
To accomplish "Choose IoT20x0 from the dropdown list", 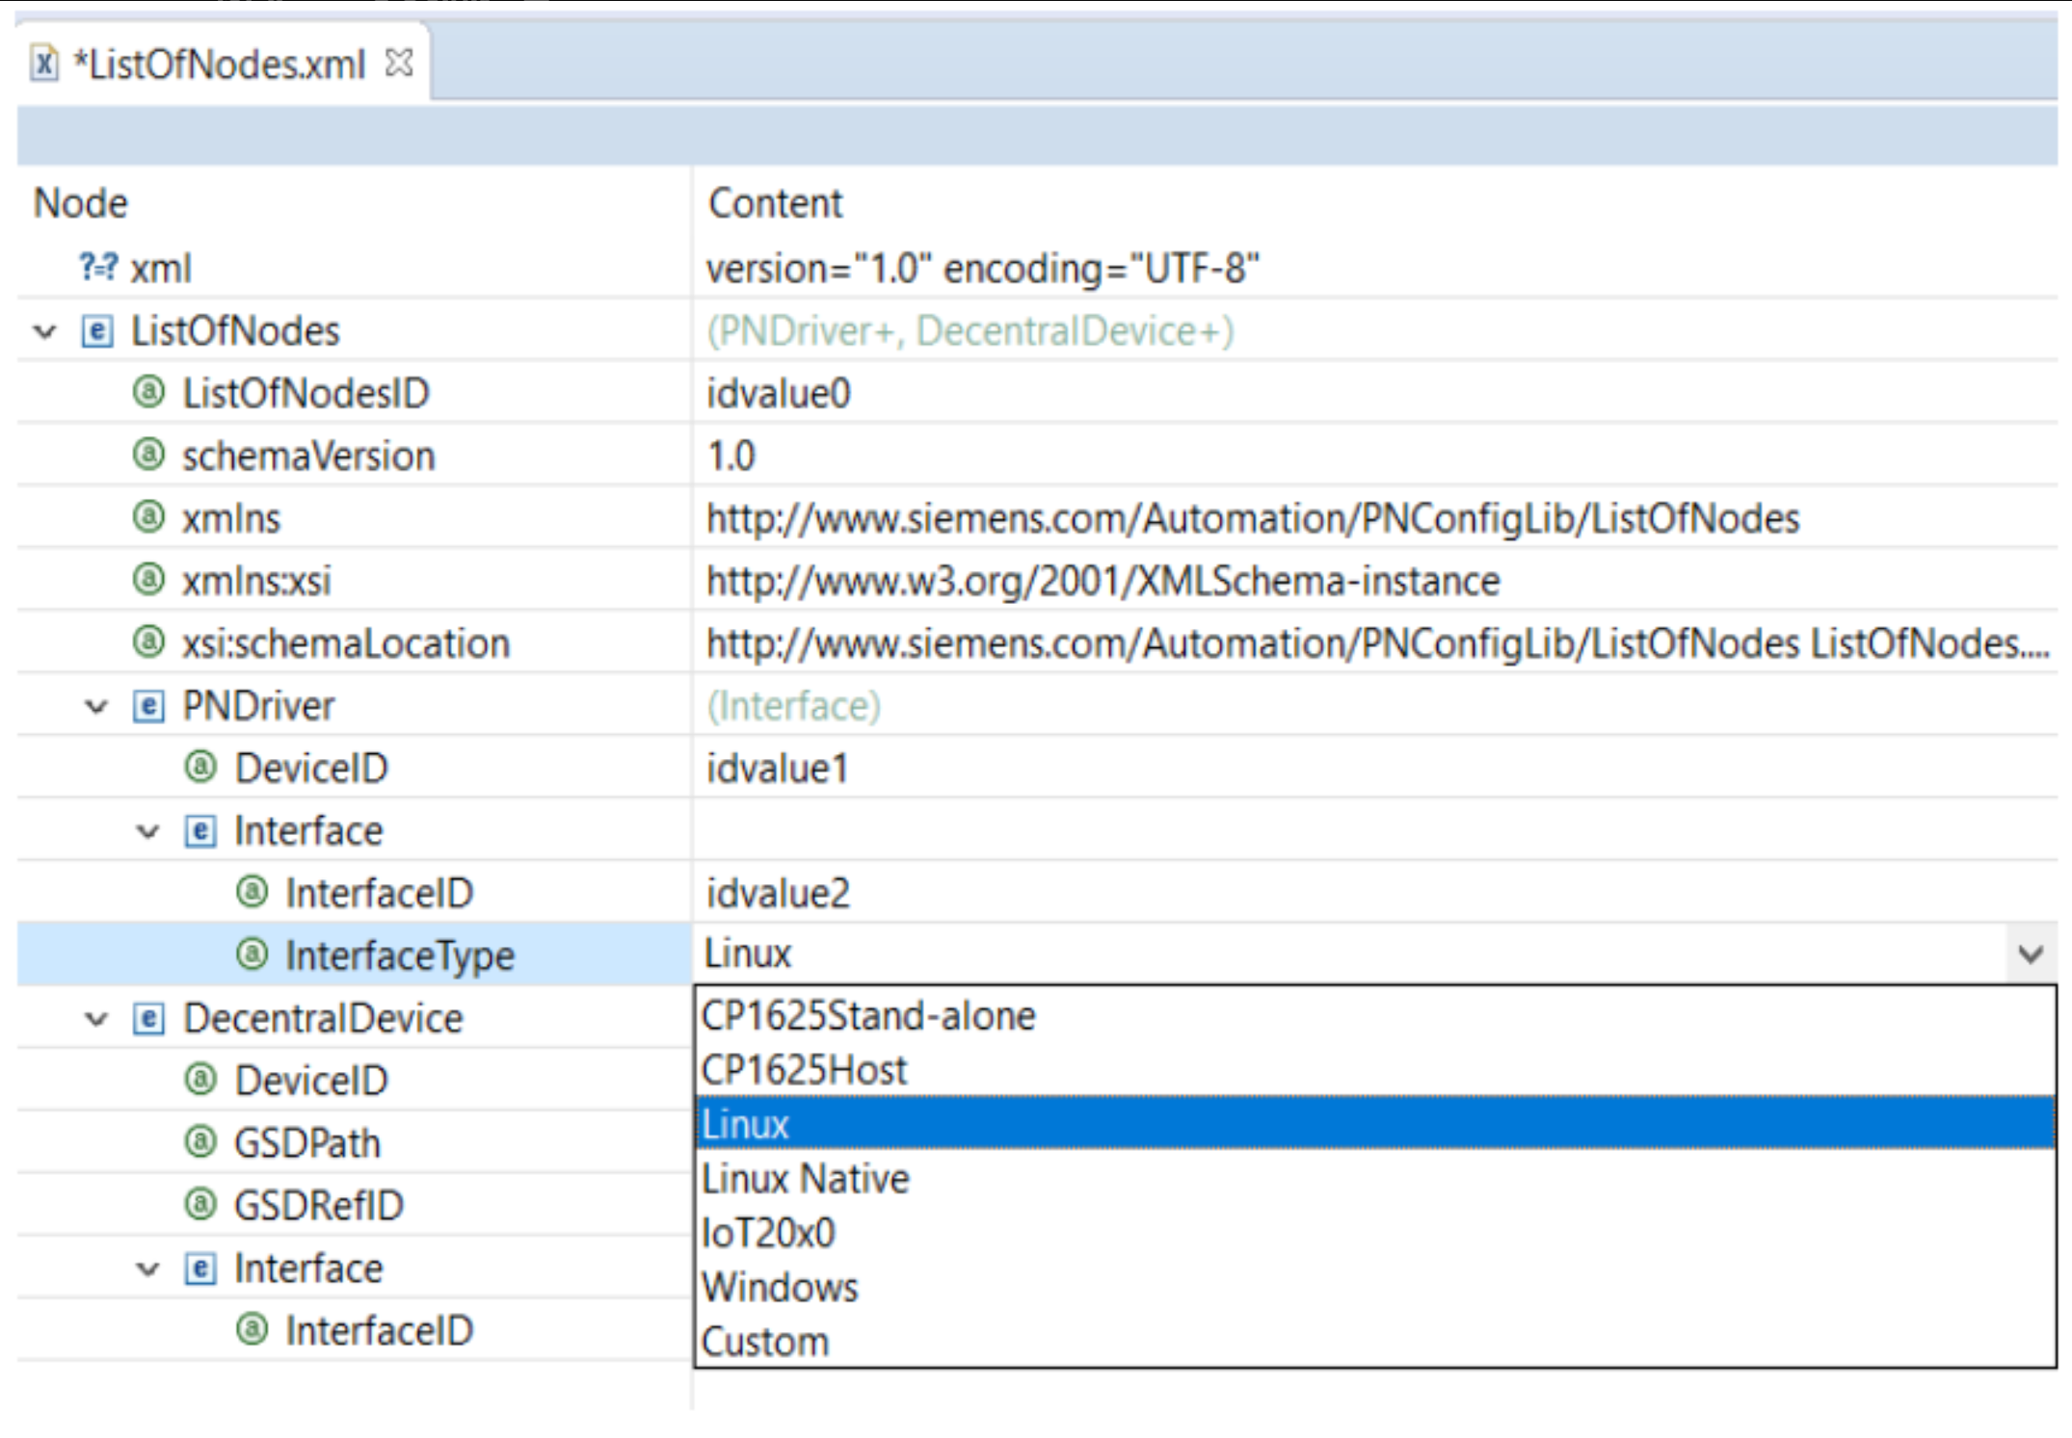I will coord(1375,1232).
